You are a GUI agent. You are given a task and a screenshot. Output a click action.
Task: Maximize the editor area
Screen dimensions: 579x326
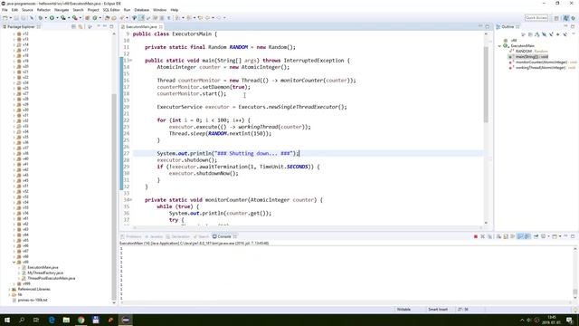[488, 27]
